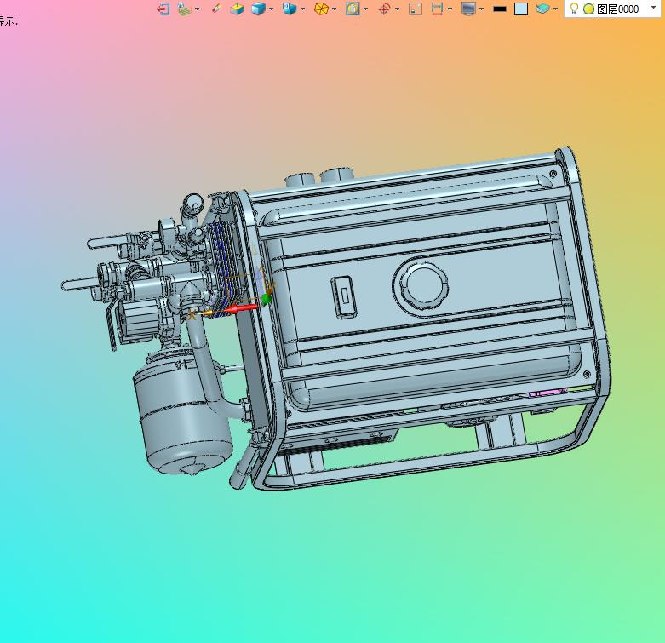The image size is (665, 643).
Task: Open the shaded cube display dropdown arrow
Action: 271,9
